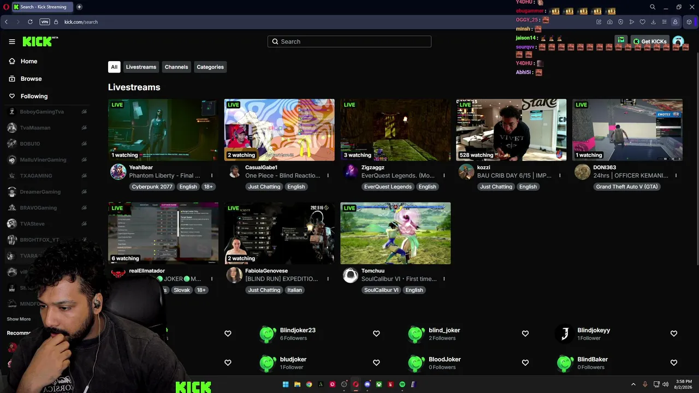
Task: Open File Explorer from taskbar
Action: coord(297,384)
